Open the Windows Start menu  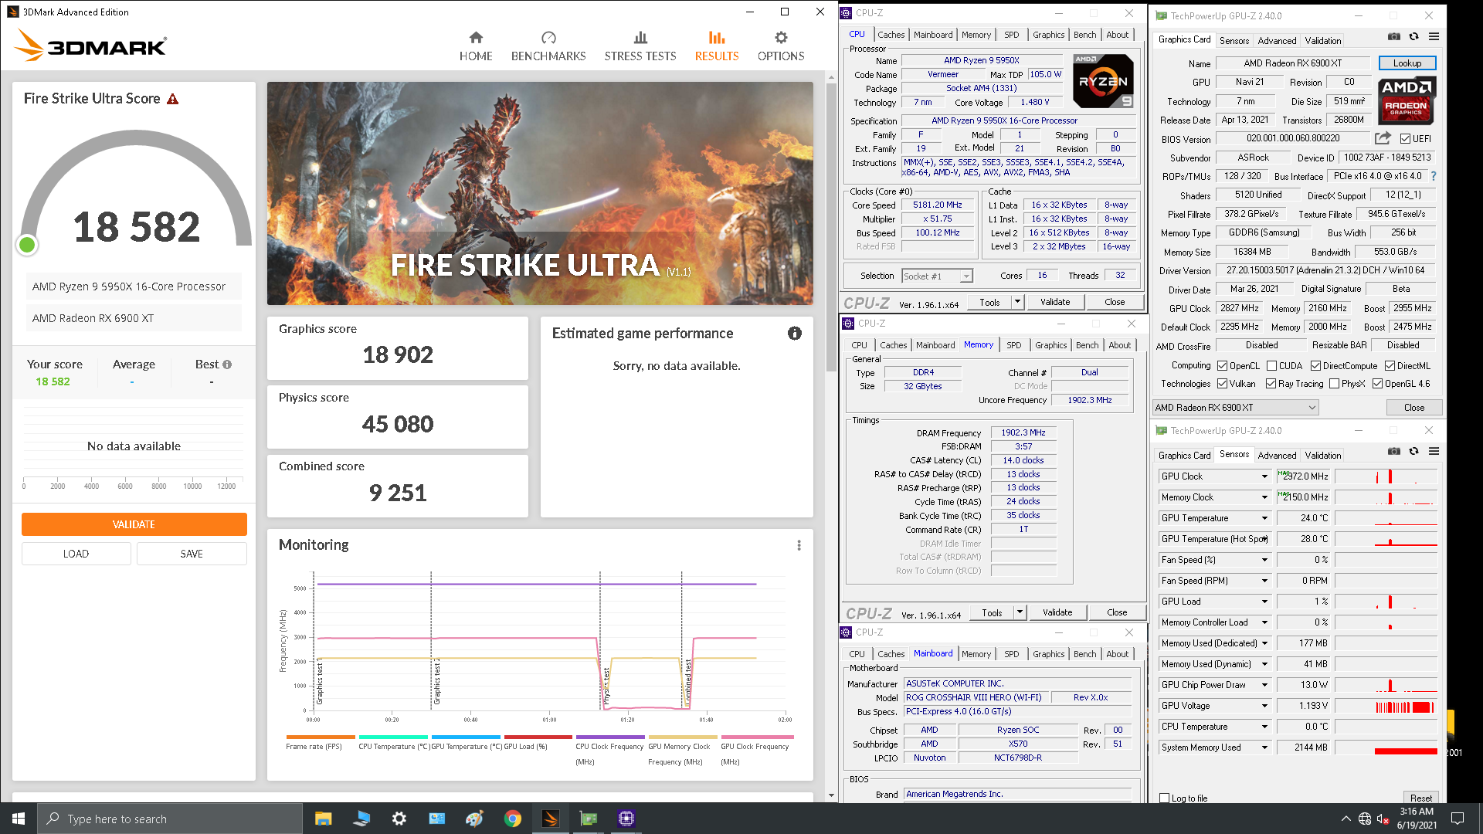point(19,819)
